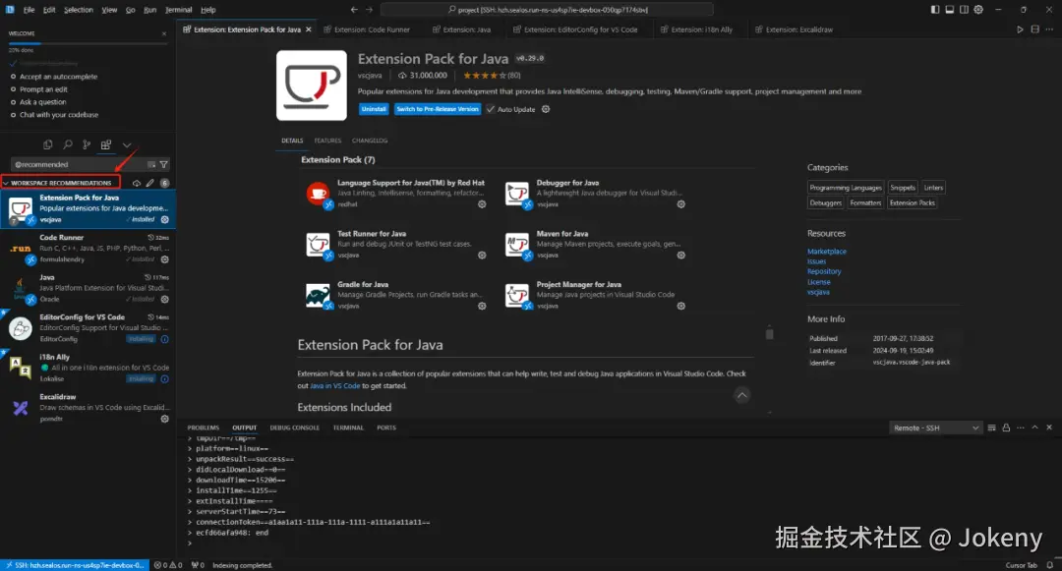
Task: Install workspace recommended extensions cloud icon
Action: pyautogui.click(x=136, y=183)
